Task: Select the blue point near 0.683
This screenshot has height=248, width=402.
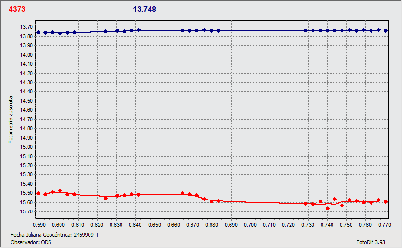Action: pyautogui.click(x=219, y=31)
